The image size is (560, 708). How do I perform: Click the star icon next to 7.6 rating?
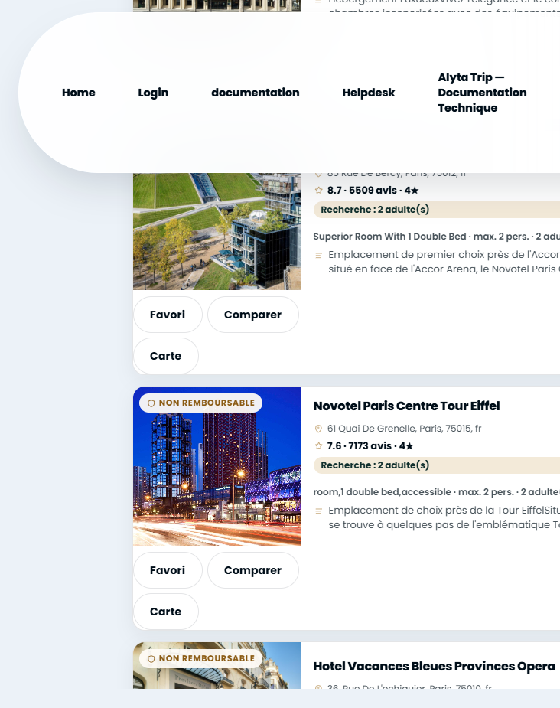pyautogui.click(x=318, y=446)
